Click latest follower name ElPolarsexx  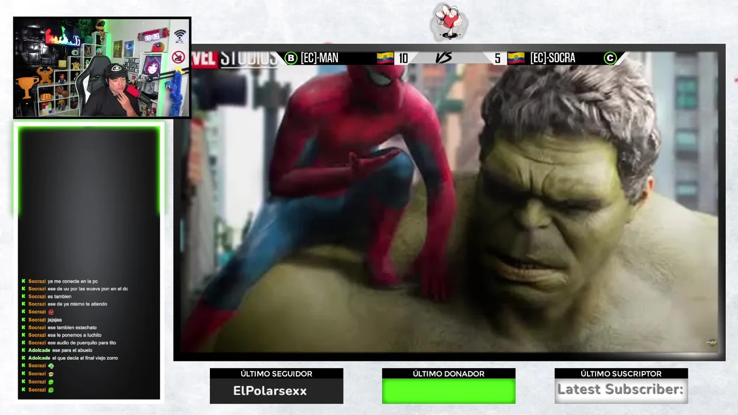270,391
